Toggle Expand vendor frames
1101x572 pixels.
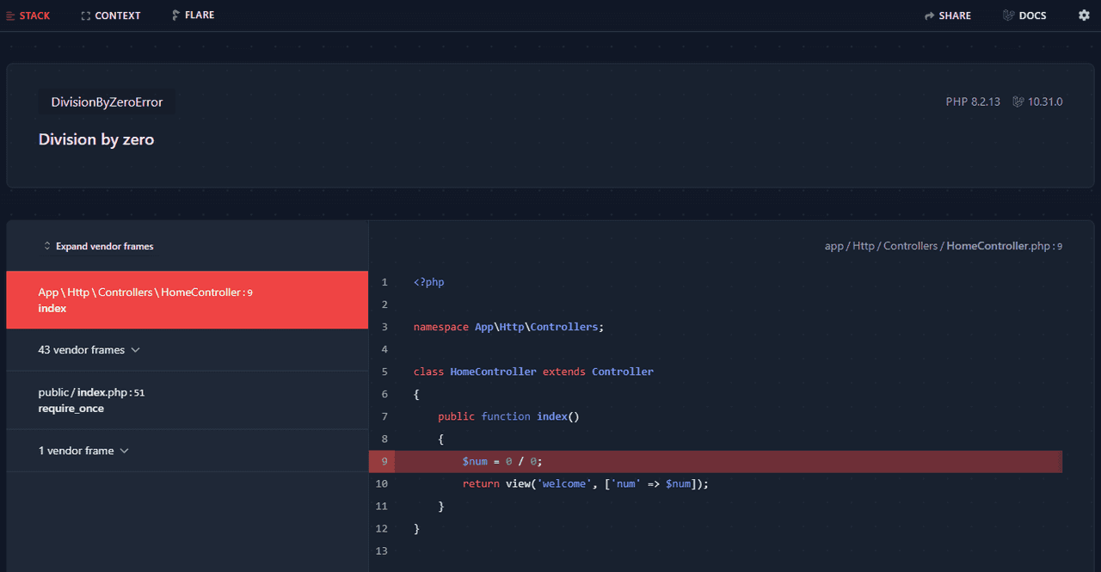[105, 246]
